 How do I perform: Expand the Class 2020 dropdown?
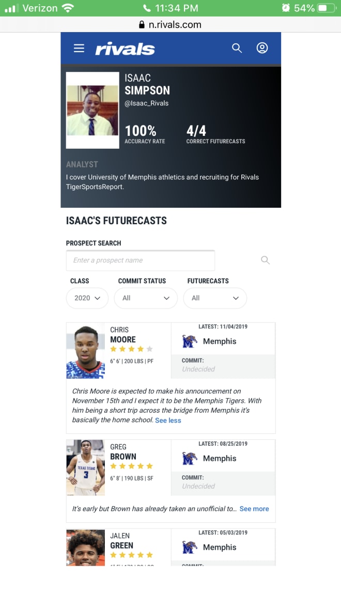pos(87,298)
